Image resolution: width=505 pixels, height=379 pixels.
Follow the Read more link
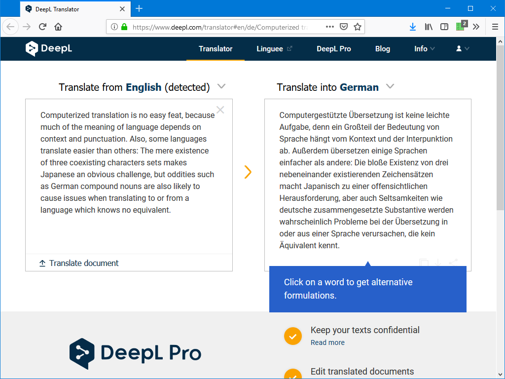coord(327,342)
